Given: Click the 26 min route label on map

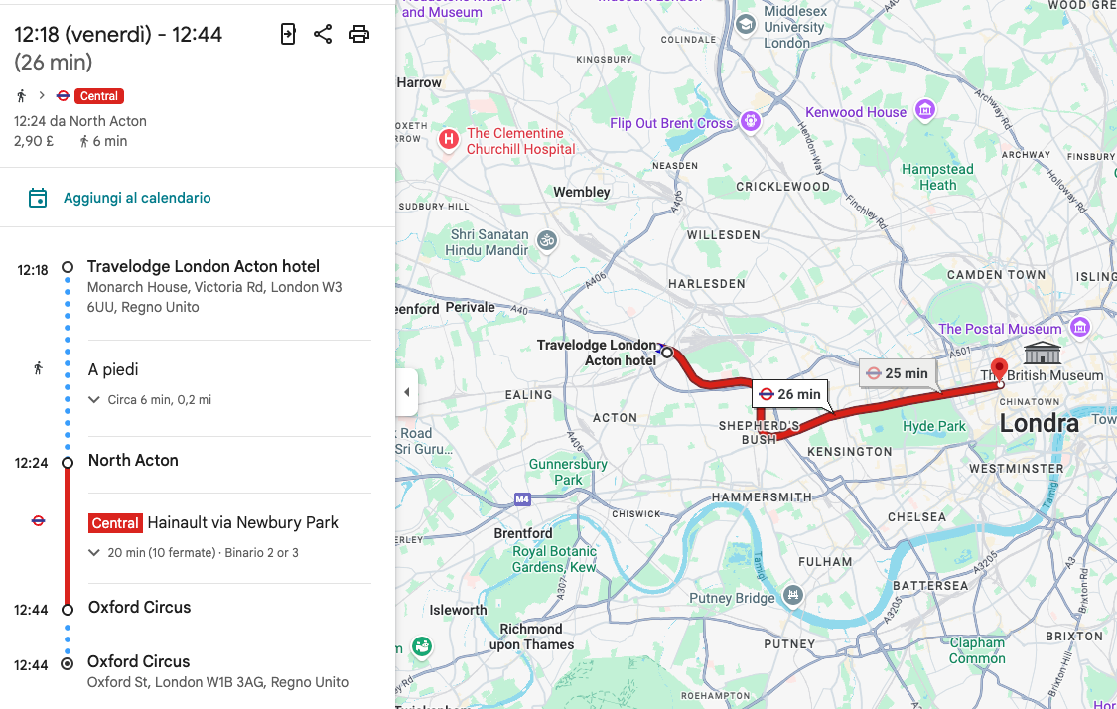Looking at the screenshot, I should (x=790, y=394).
